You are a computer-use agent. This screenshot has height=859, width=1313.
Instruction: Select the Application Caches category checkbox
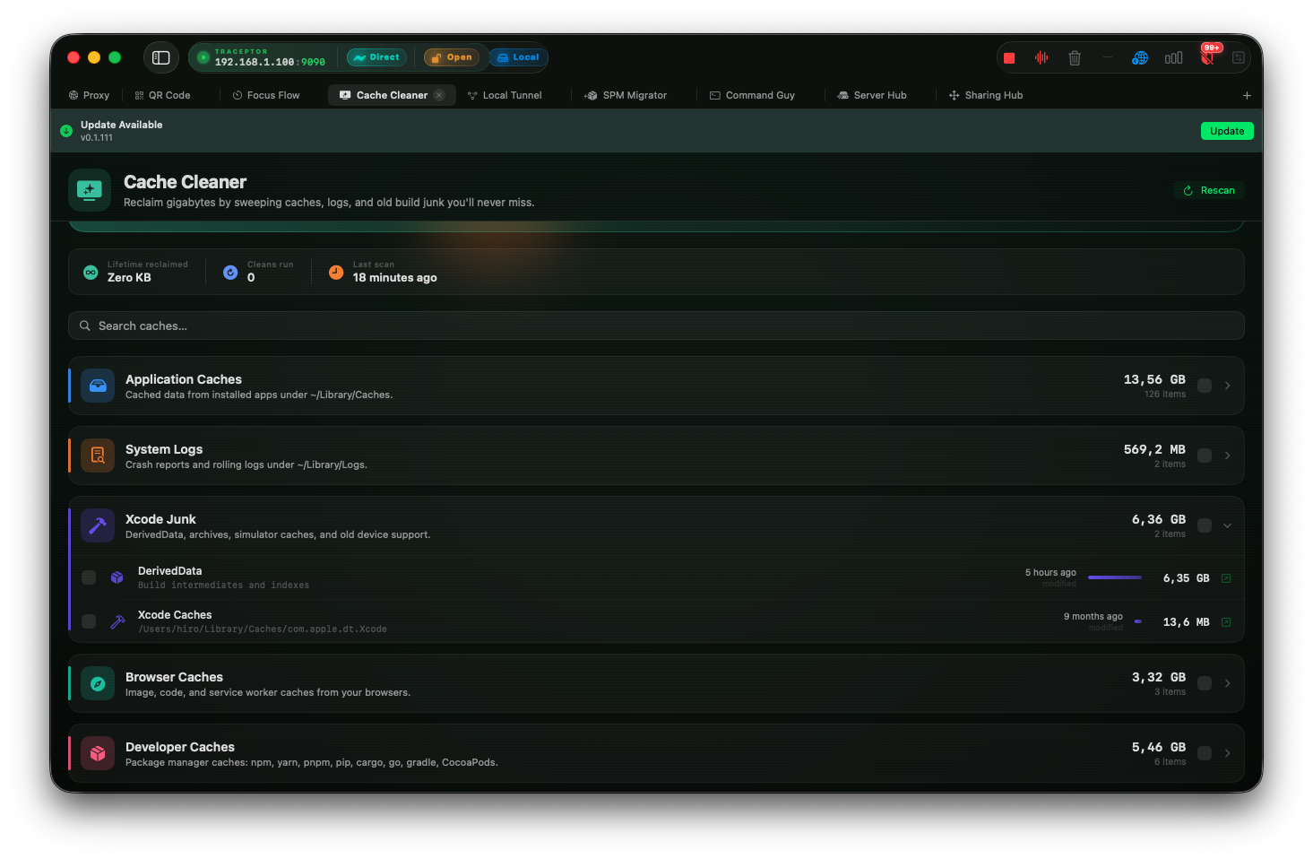click(1205, 386)
